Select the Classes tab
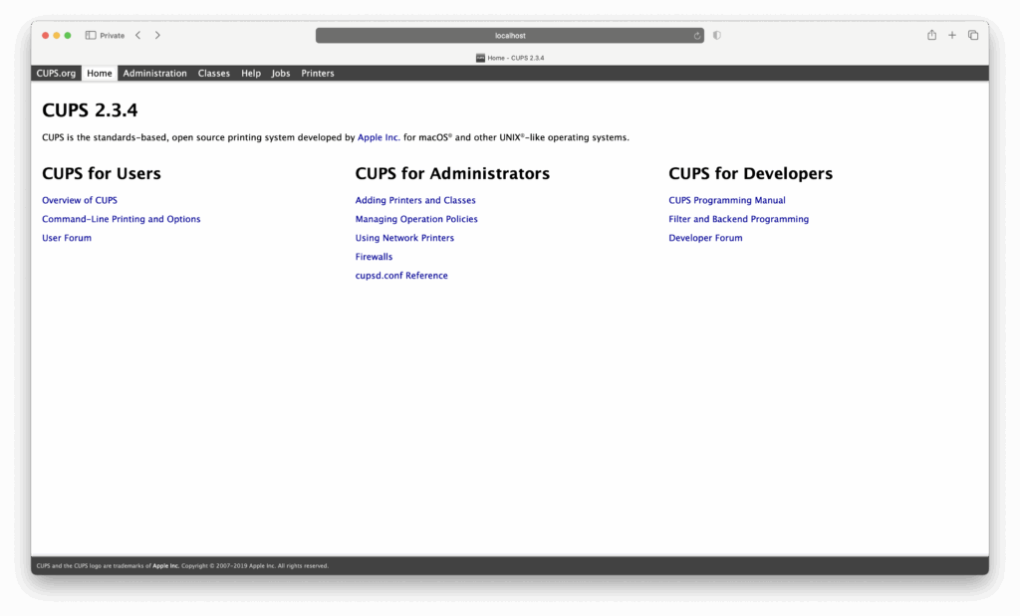The height and width of the screenshot is (616, 1020). [213, 74]
